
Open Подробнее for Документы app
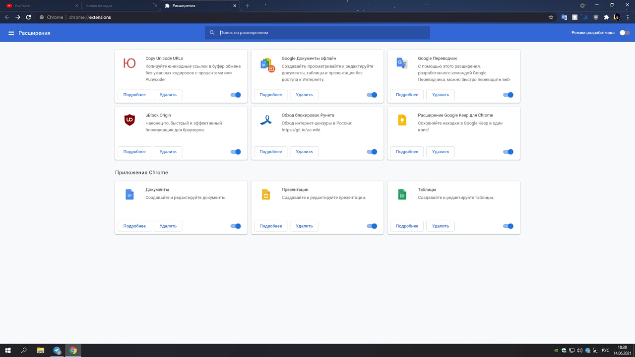134,226
